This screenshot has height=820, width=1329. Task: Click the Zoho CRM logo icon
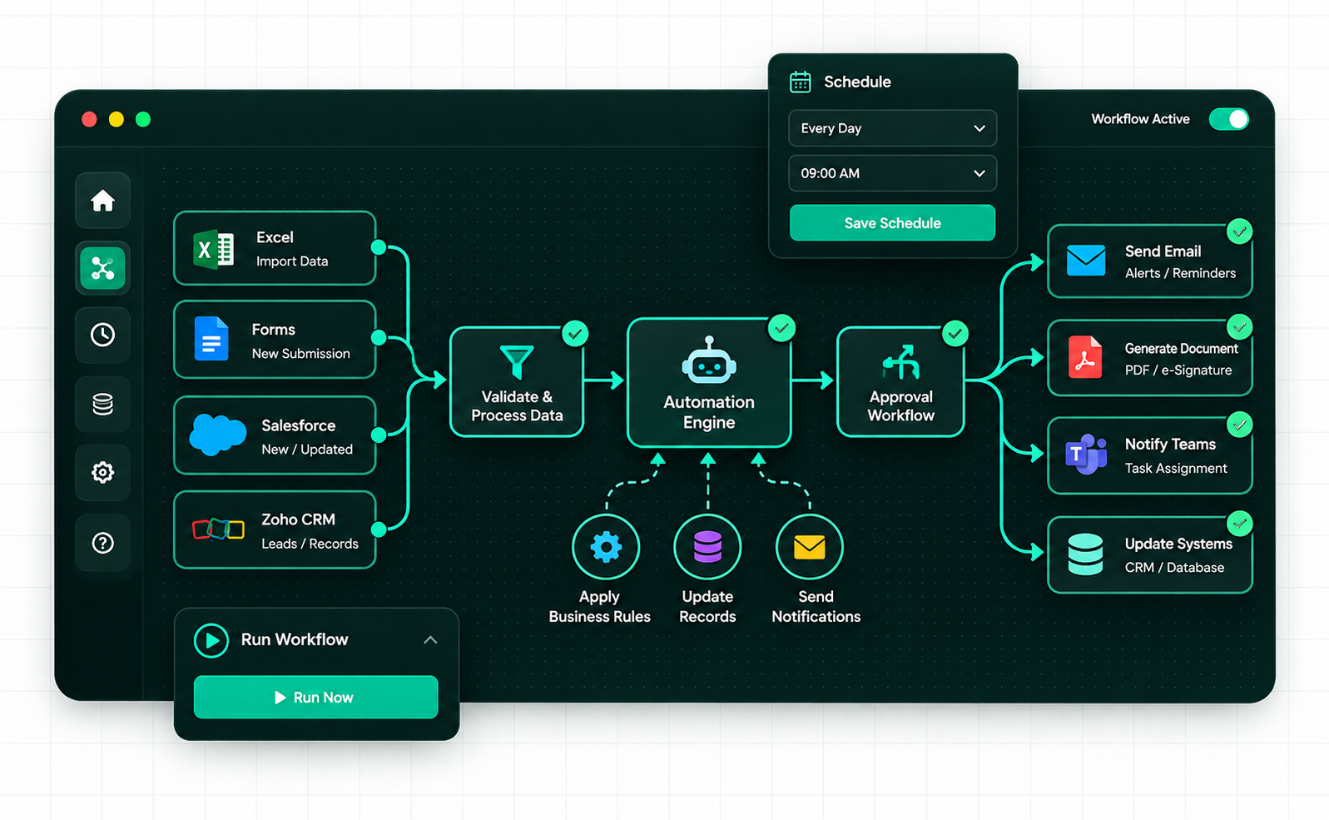coord(218,529)
